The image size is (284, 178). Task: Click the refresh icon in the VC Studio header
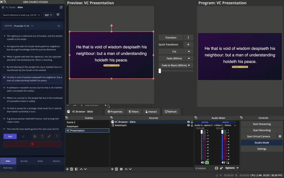61,7
